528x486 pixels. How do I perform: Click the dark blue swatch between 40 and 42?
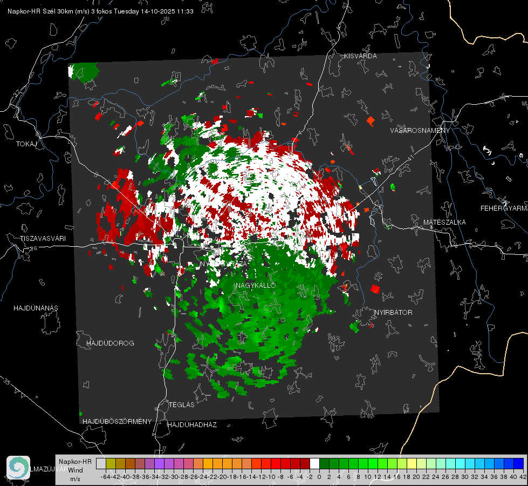click(519, 463)
